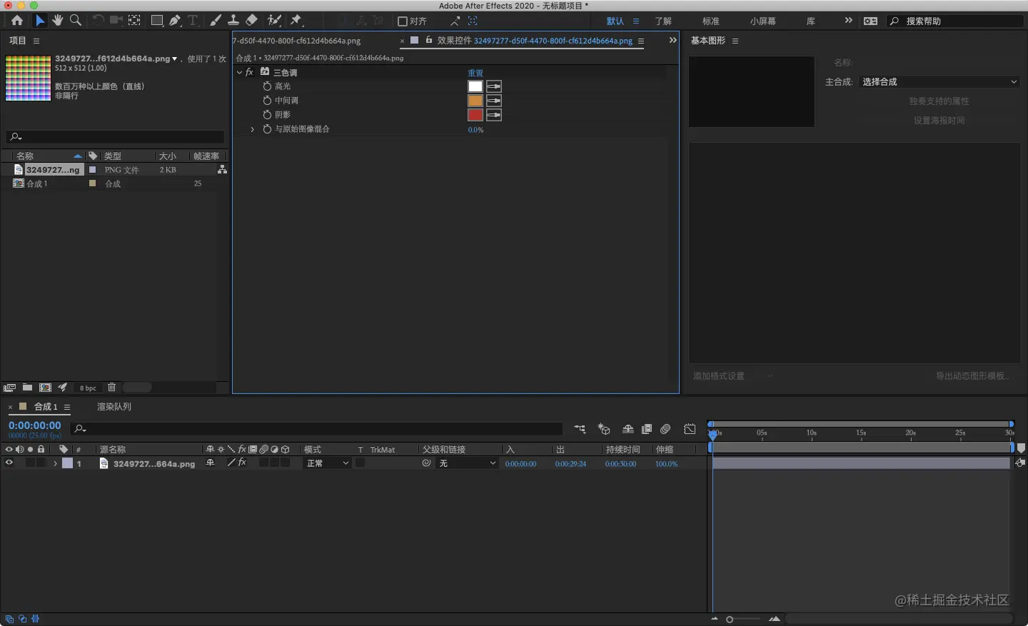Toggle the 与原始图像混合 stopwatch
Image resolution: width=1028 pixels, height=626 pixels.
coord(267,129)
